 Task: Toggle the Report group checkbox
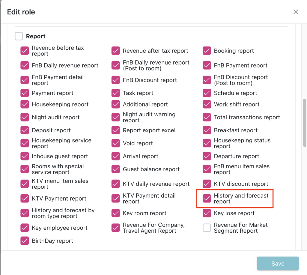[x=19, y=36]
